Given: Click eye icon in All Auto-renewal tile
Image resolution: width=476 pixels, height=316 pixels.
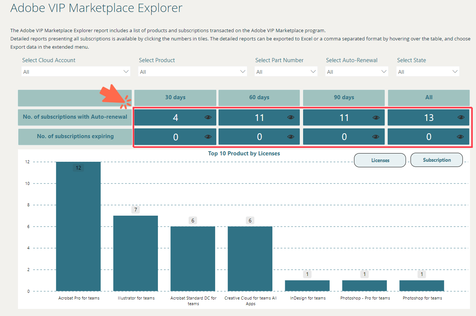Looking at the screenshot, I should (461, 118).
